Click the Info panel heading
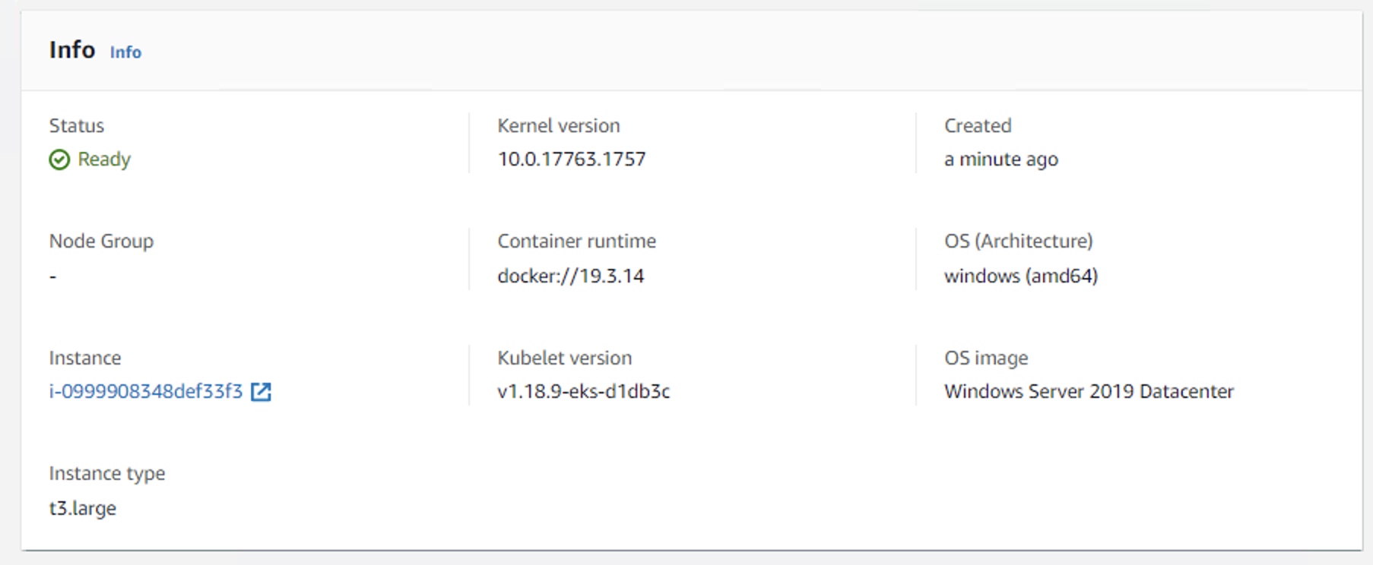The image size is (1373, 565). pyautogui.click(x=72, y=50)
